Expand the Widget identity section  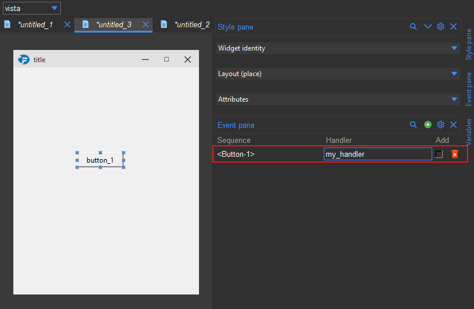pos(338,48)
